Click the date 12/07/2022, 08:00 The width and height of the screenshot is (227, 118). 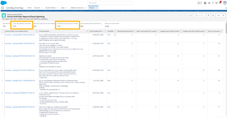coord(98,81)
